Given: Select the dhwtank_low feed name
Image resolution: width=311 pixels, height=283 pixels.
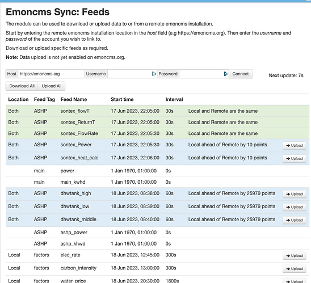Looking at the screenshot, I should [x=75, y=206].
